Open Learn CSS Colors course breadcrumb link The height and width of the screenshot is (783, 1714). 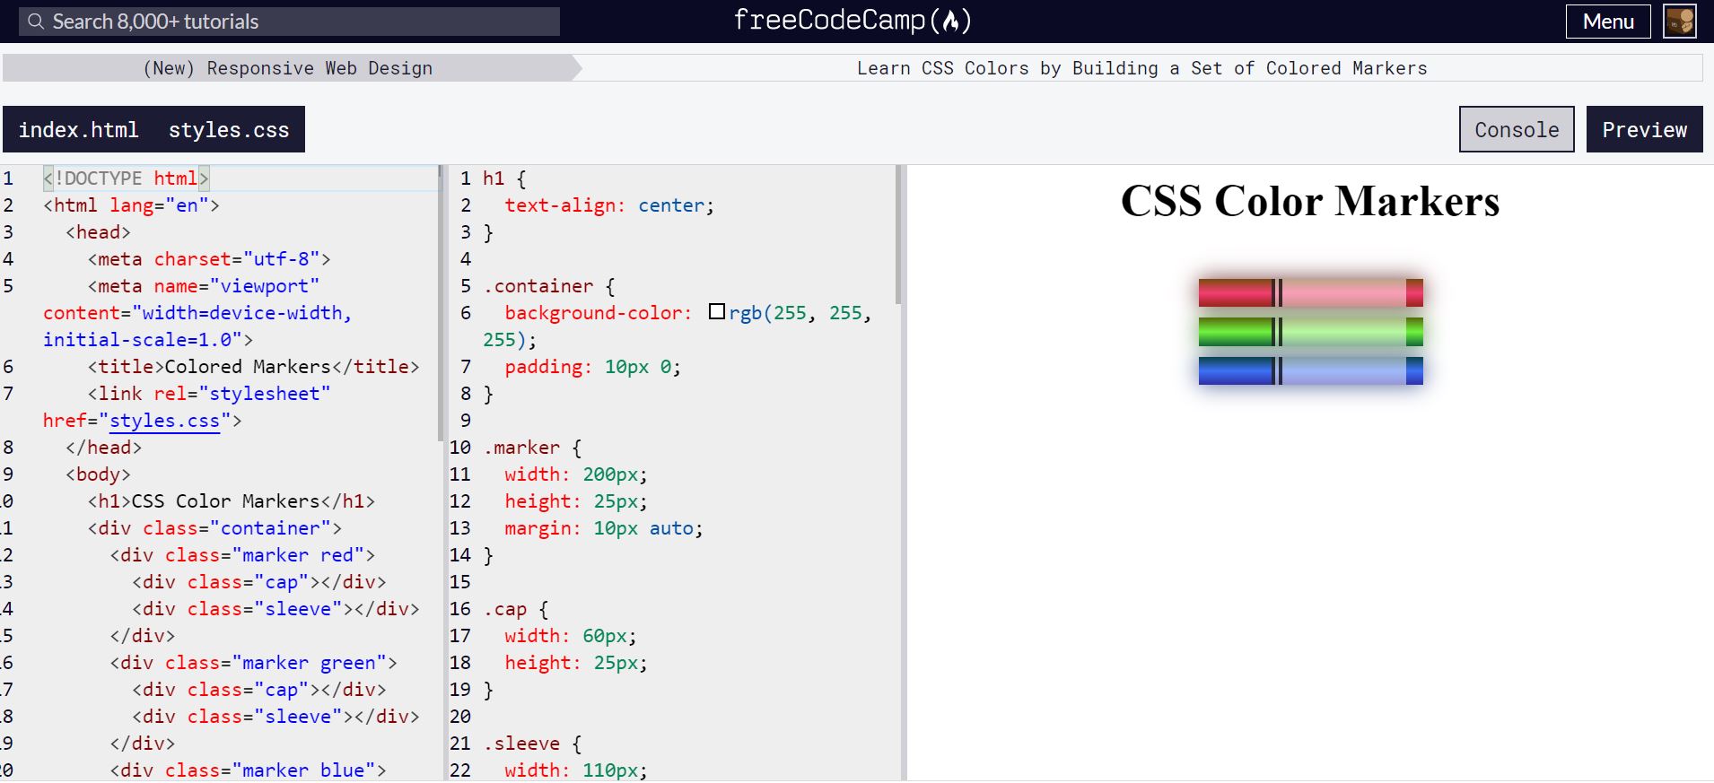pos(1141,68)
